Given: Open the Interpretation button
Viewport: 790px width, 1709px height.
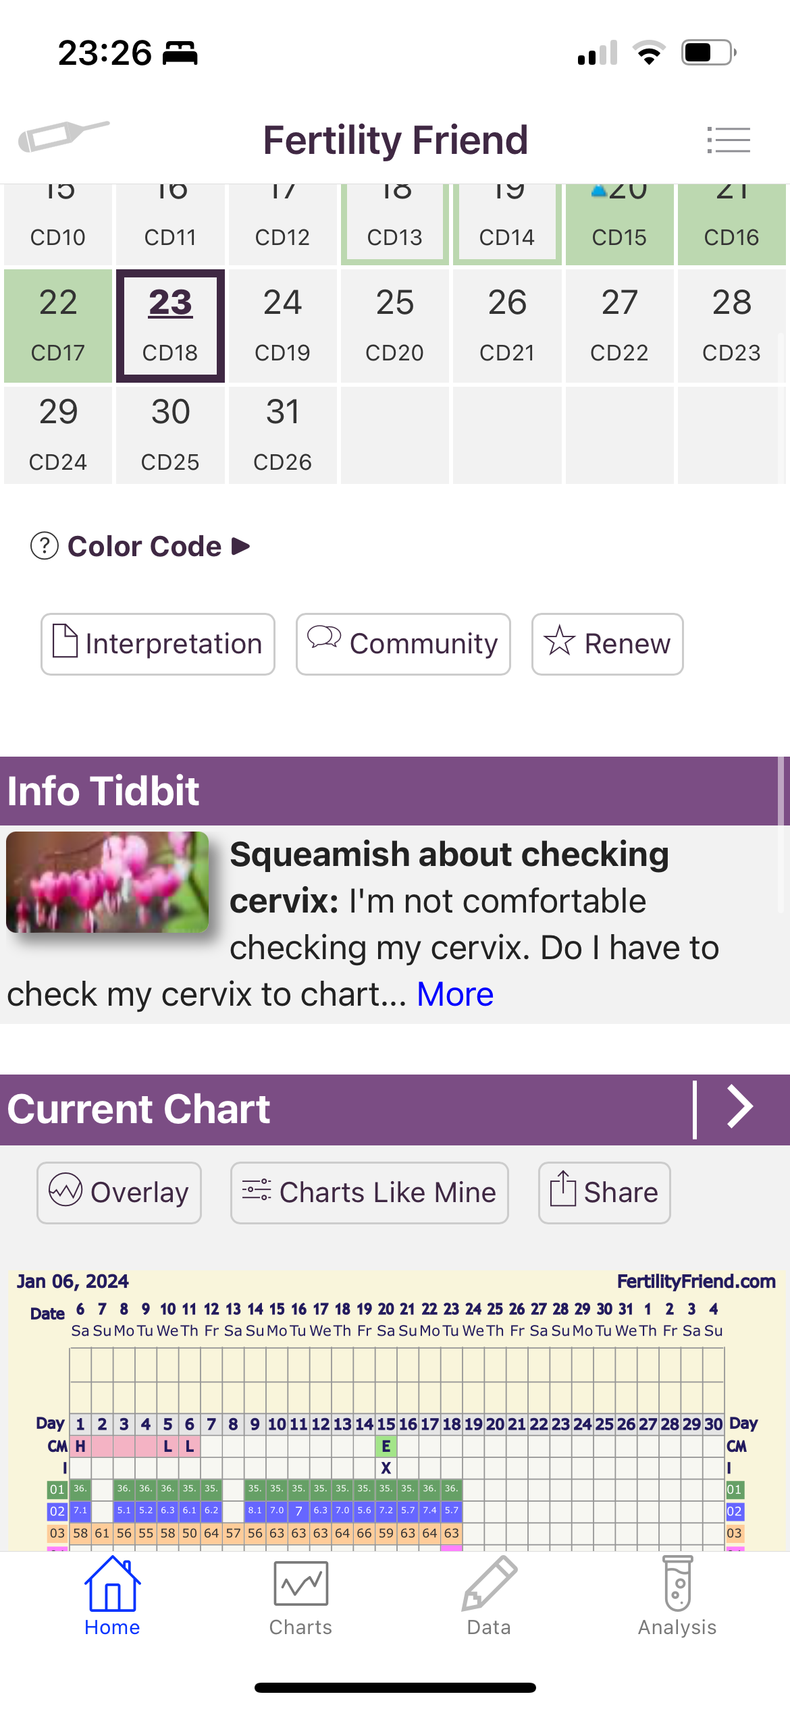Looking at the screenshot, I should tap(158, 644).
